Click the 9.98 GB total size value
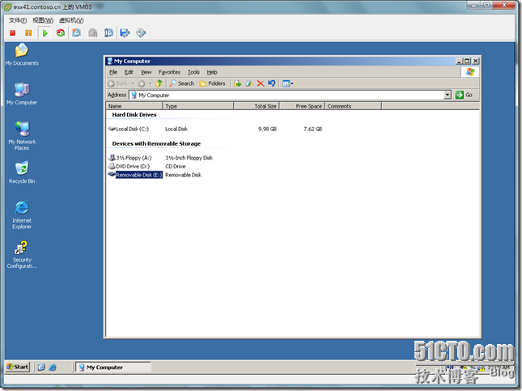 267,130
